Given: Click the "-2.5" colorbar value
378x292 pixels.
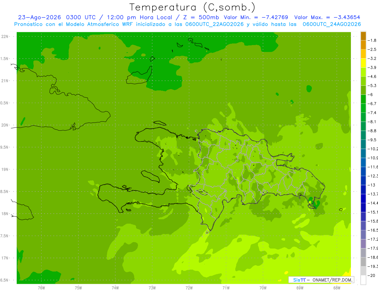Looking at the screenshot, I should coord(372,49).
